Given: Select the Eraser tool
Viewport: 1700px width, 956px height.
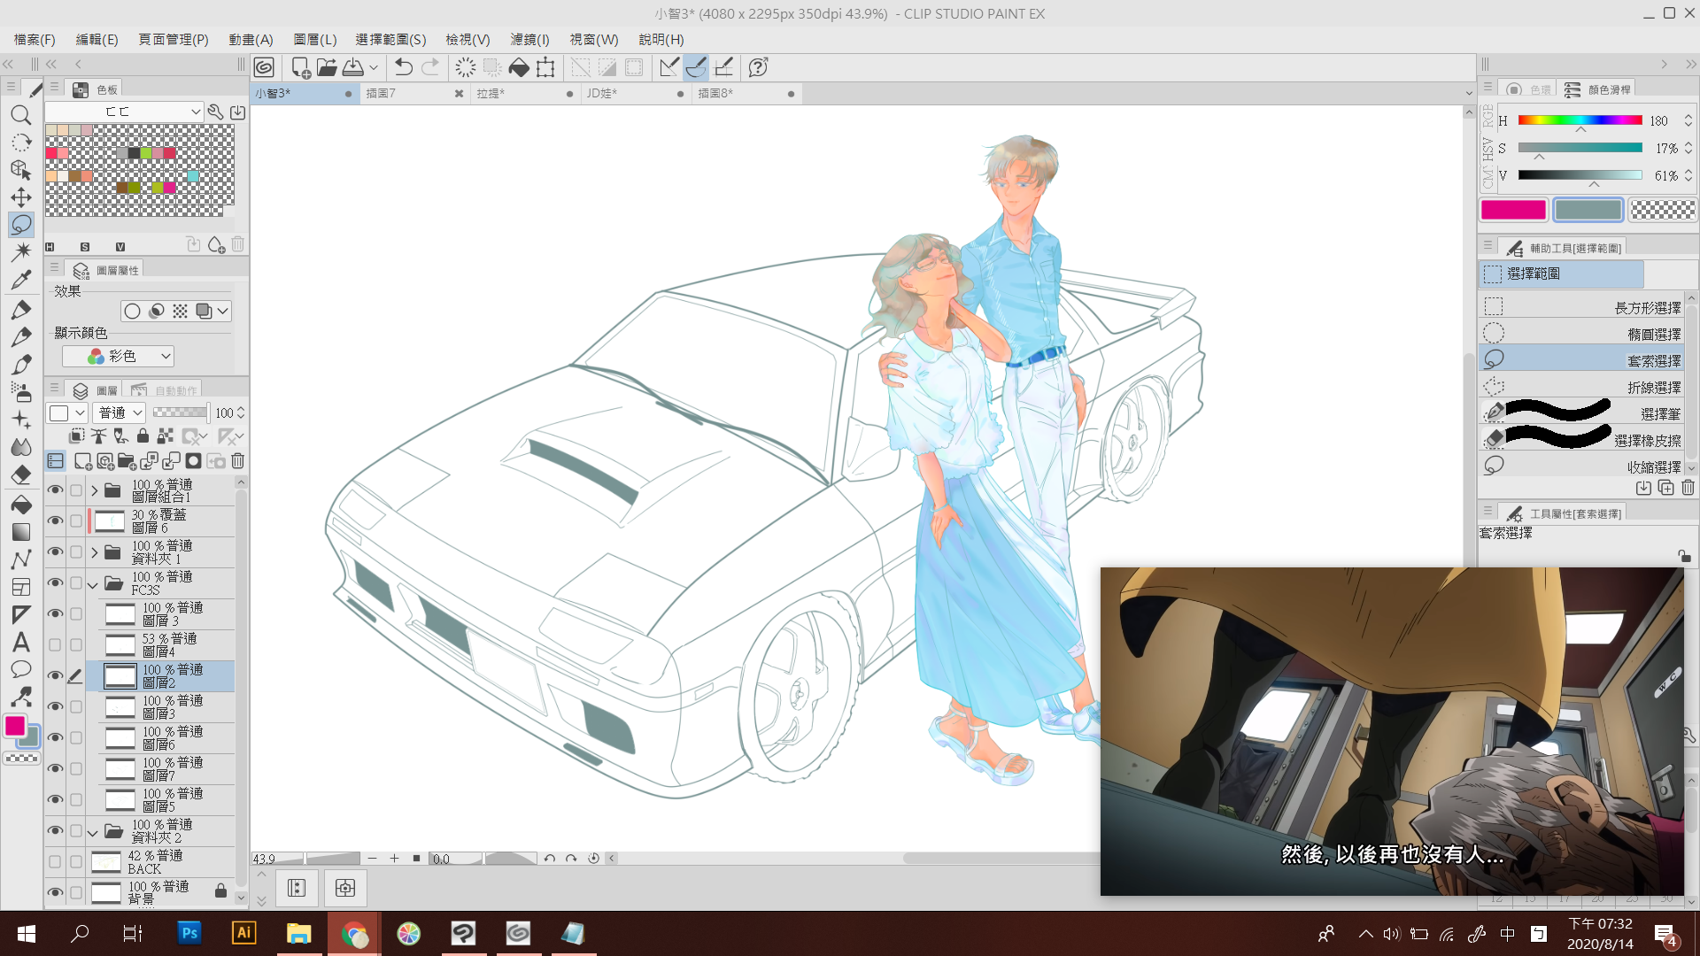Looking at the screenshot, I should pyautogui.click(x=21, y=475).
